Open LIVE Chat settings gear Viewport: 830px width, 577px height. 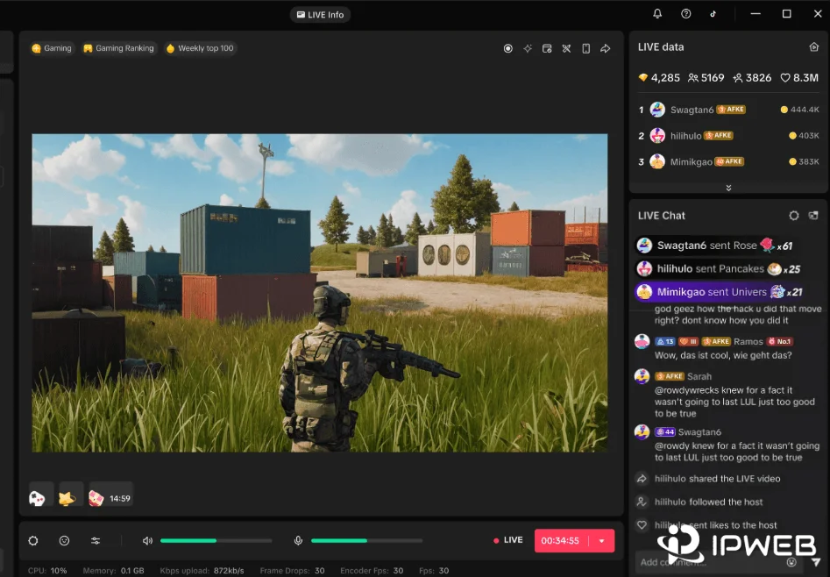pos(794,216)
